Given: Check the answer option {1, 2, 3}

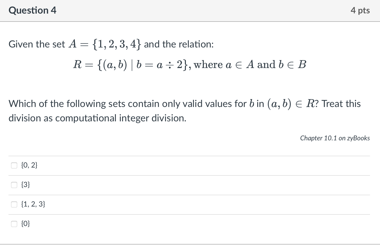Looking at the screenshot, I should coord(14,204).
